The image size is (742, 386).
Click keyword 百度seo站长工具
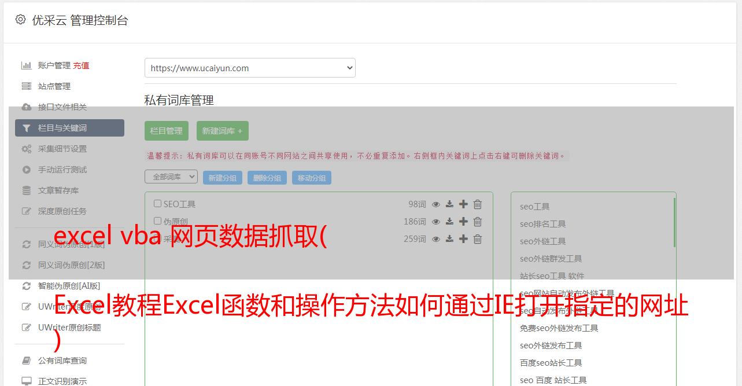coord(551,363)
